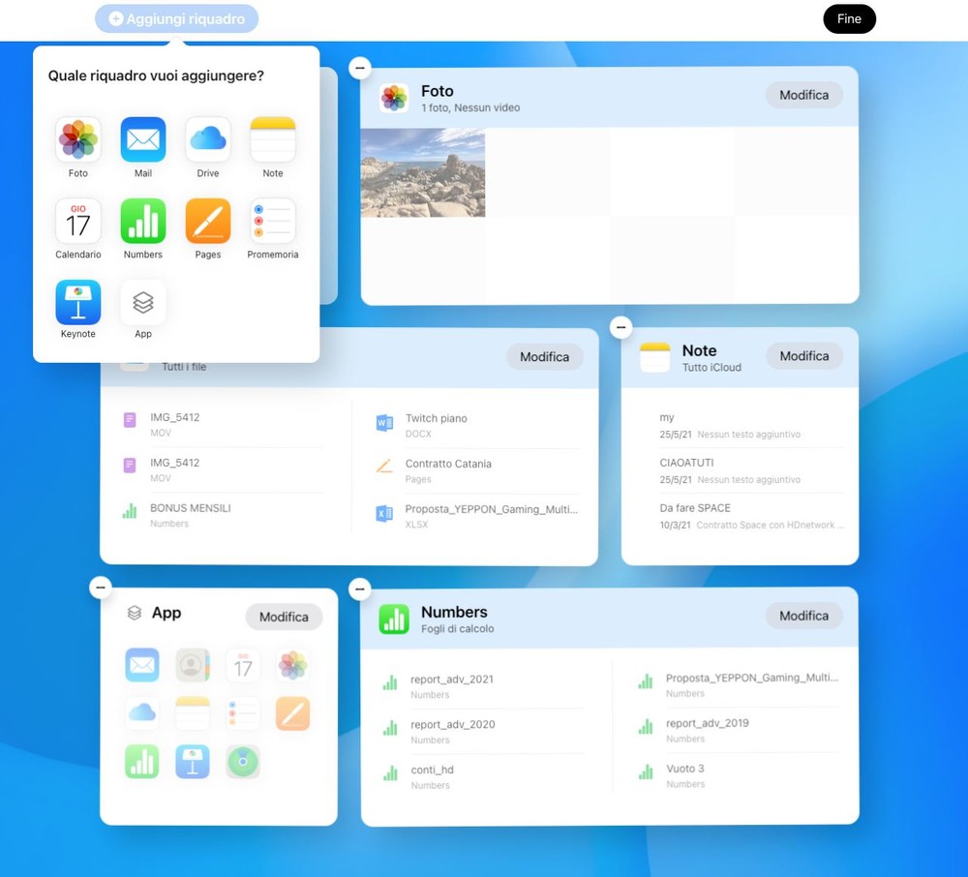Choose the App tile option
Screen dimensions: 968x877
[x=143, y=302]
